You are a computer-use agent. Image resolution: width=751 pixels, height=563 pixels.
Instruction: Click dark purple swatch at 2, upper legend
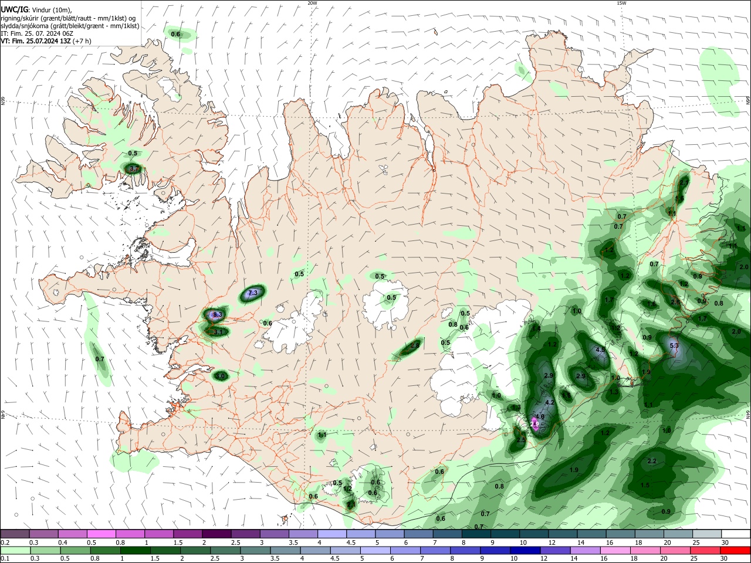pos(216,534)
